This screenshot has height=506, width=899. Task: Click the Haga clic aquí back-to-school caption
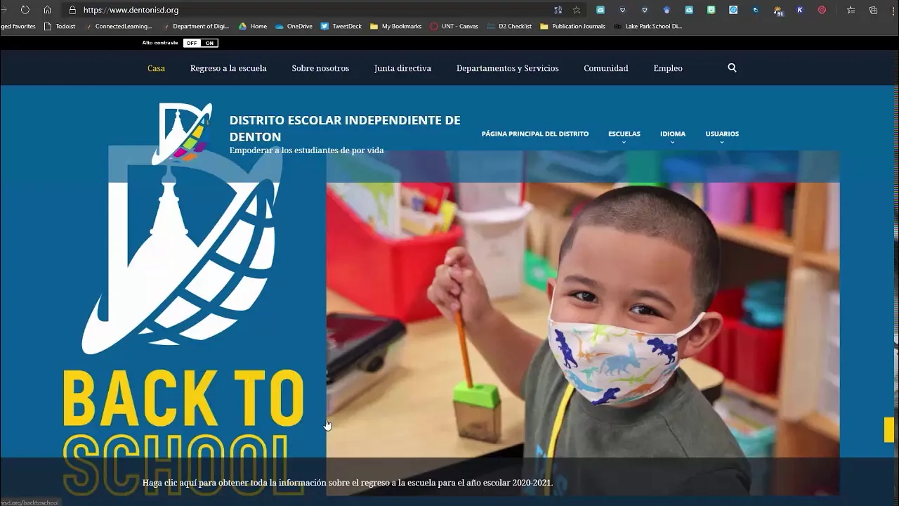click(x=348, y=483)
